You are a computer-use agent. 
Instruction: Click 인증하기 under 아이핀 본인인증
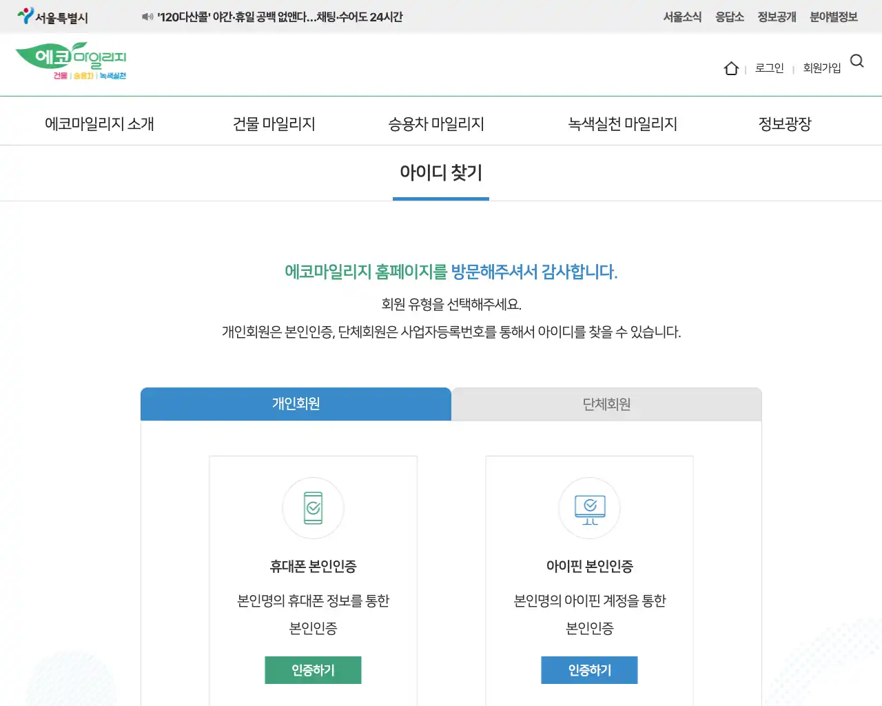point(590,670)
